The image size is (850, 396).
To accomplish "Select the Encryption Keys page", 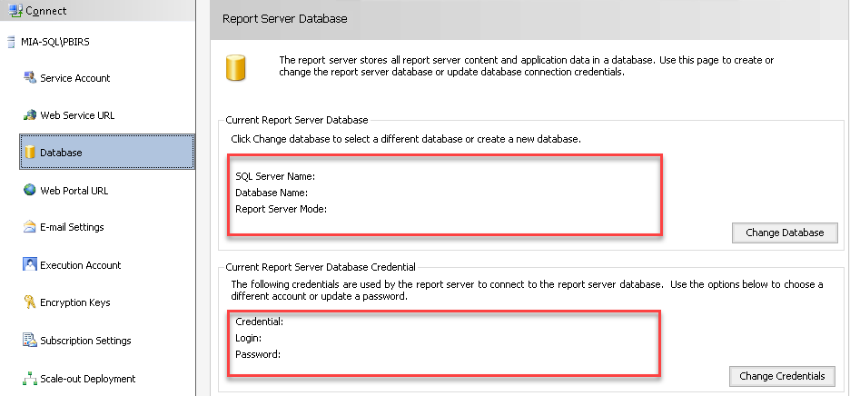I will [x=75, y=302].
